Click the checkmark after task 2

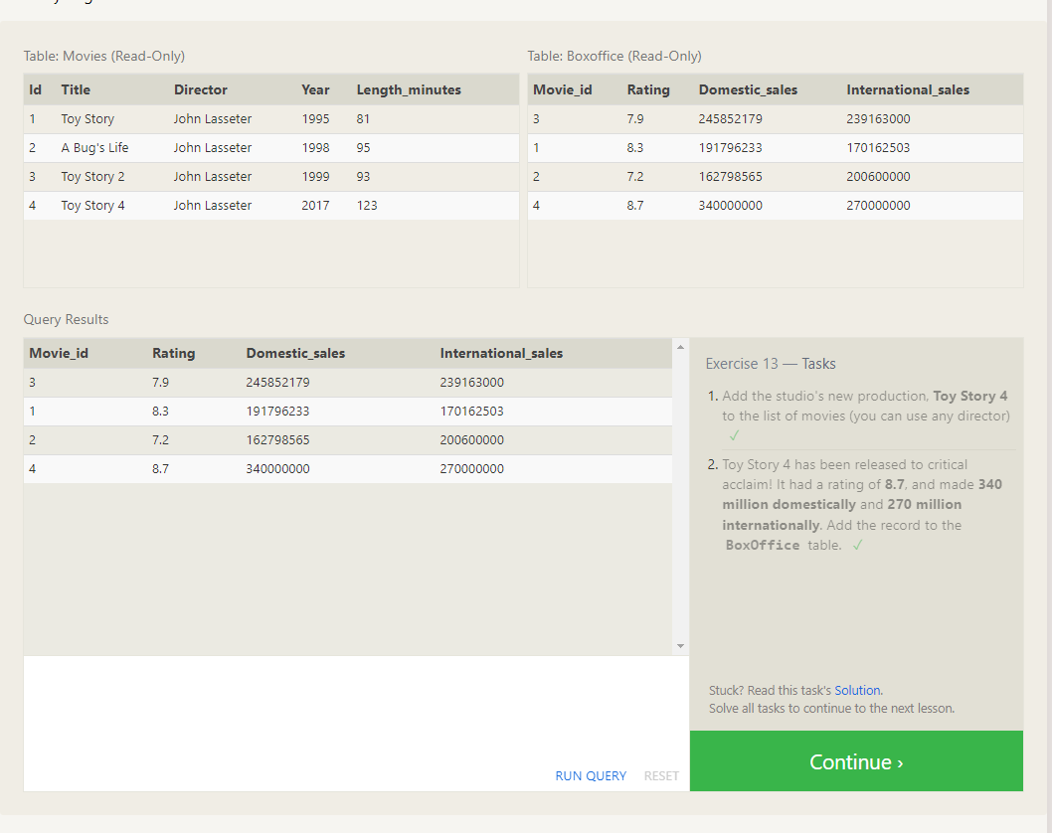click(x=857, y=546)
